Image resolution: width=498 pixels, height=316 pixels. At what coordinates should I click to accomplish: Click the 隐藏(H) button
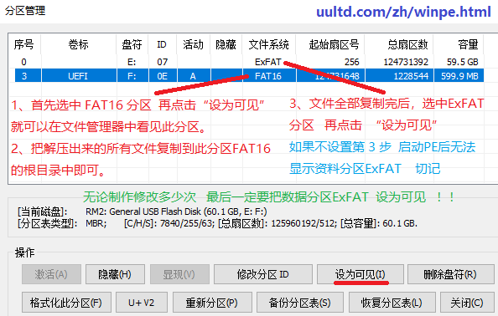click(115, 274)
